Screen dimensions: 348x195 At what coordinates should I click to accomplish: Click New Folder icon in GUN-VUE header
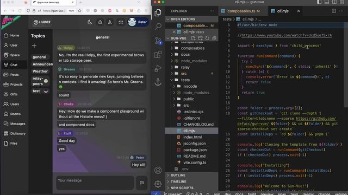pyautogui.click(x=200, y=38)
